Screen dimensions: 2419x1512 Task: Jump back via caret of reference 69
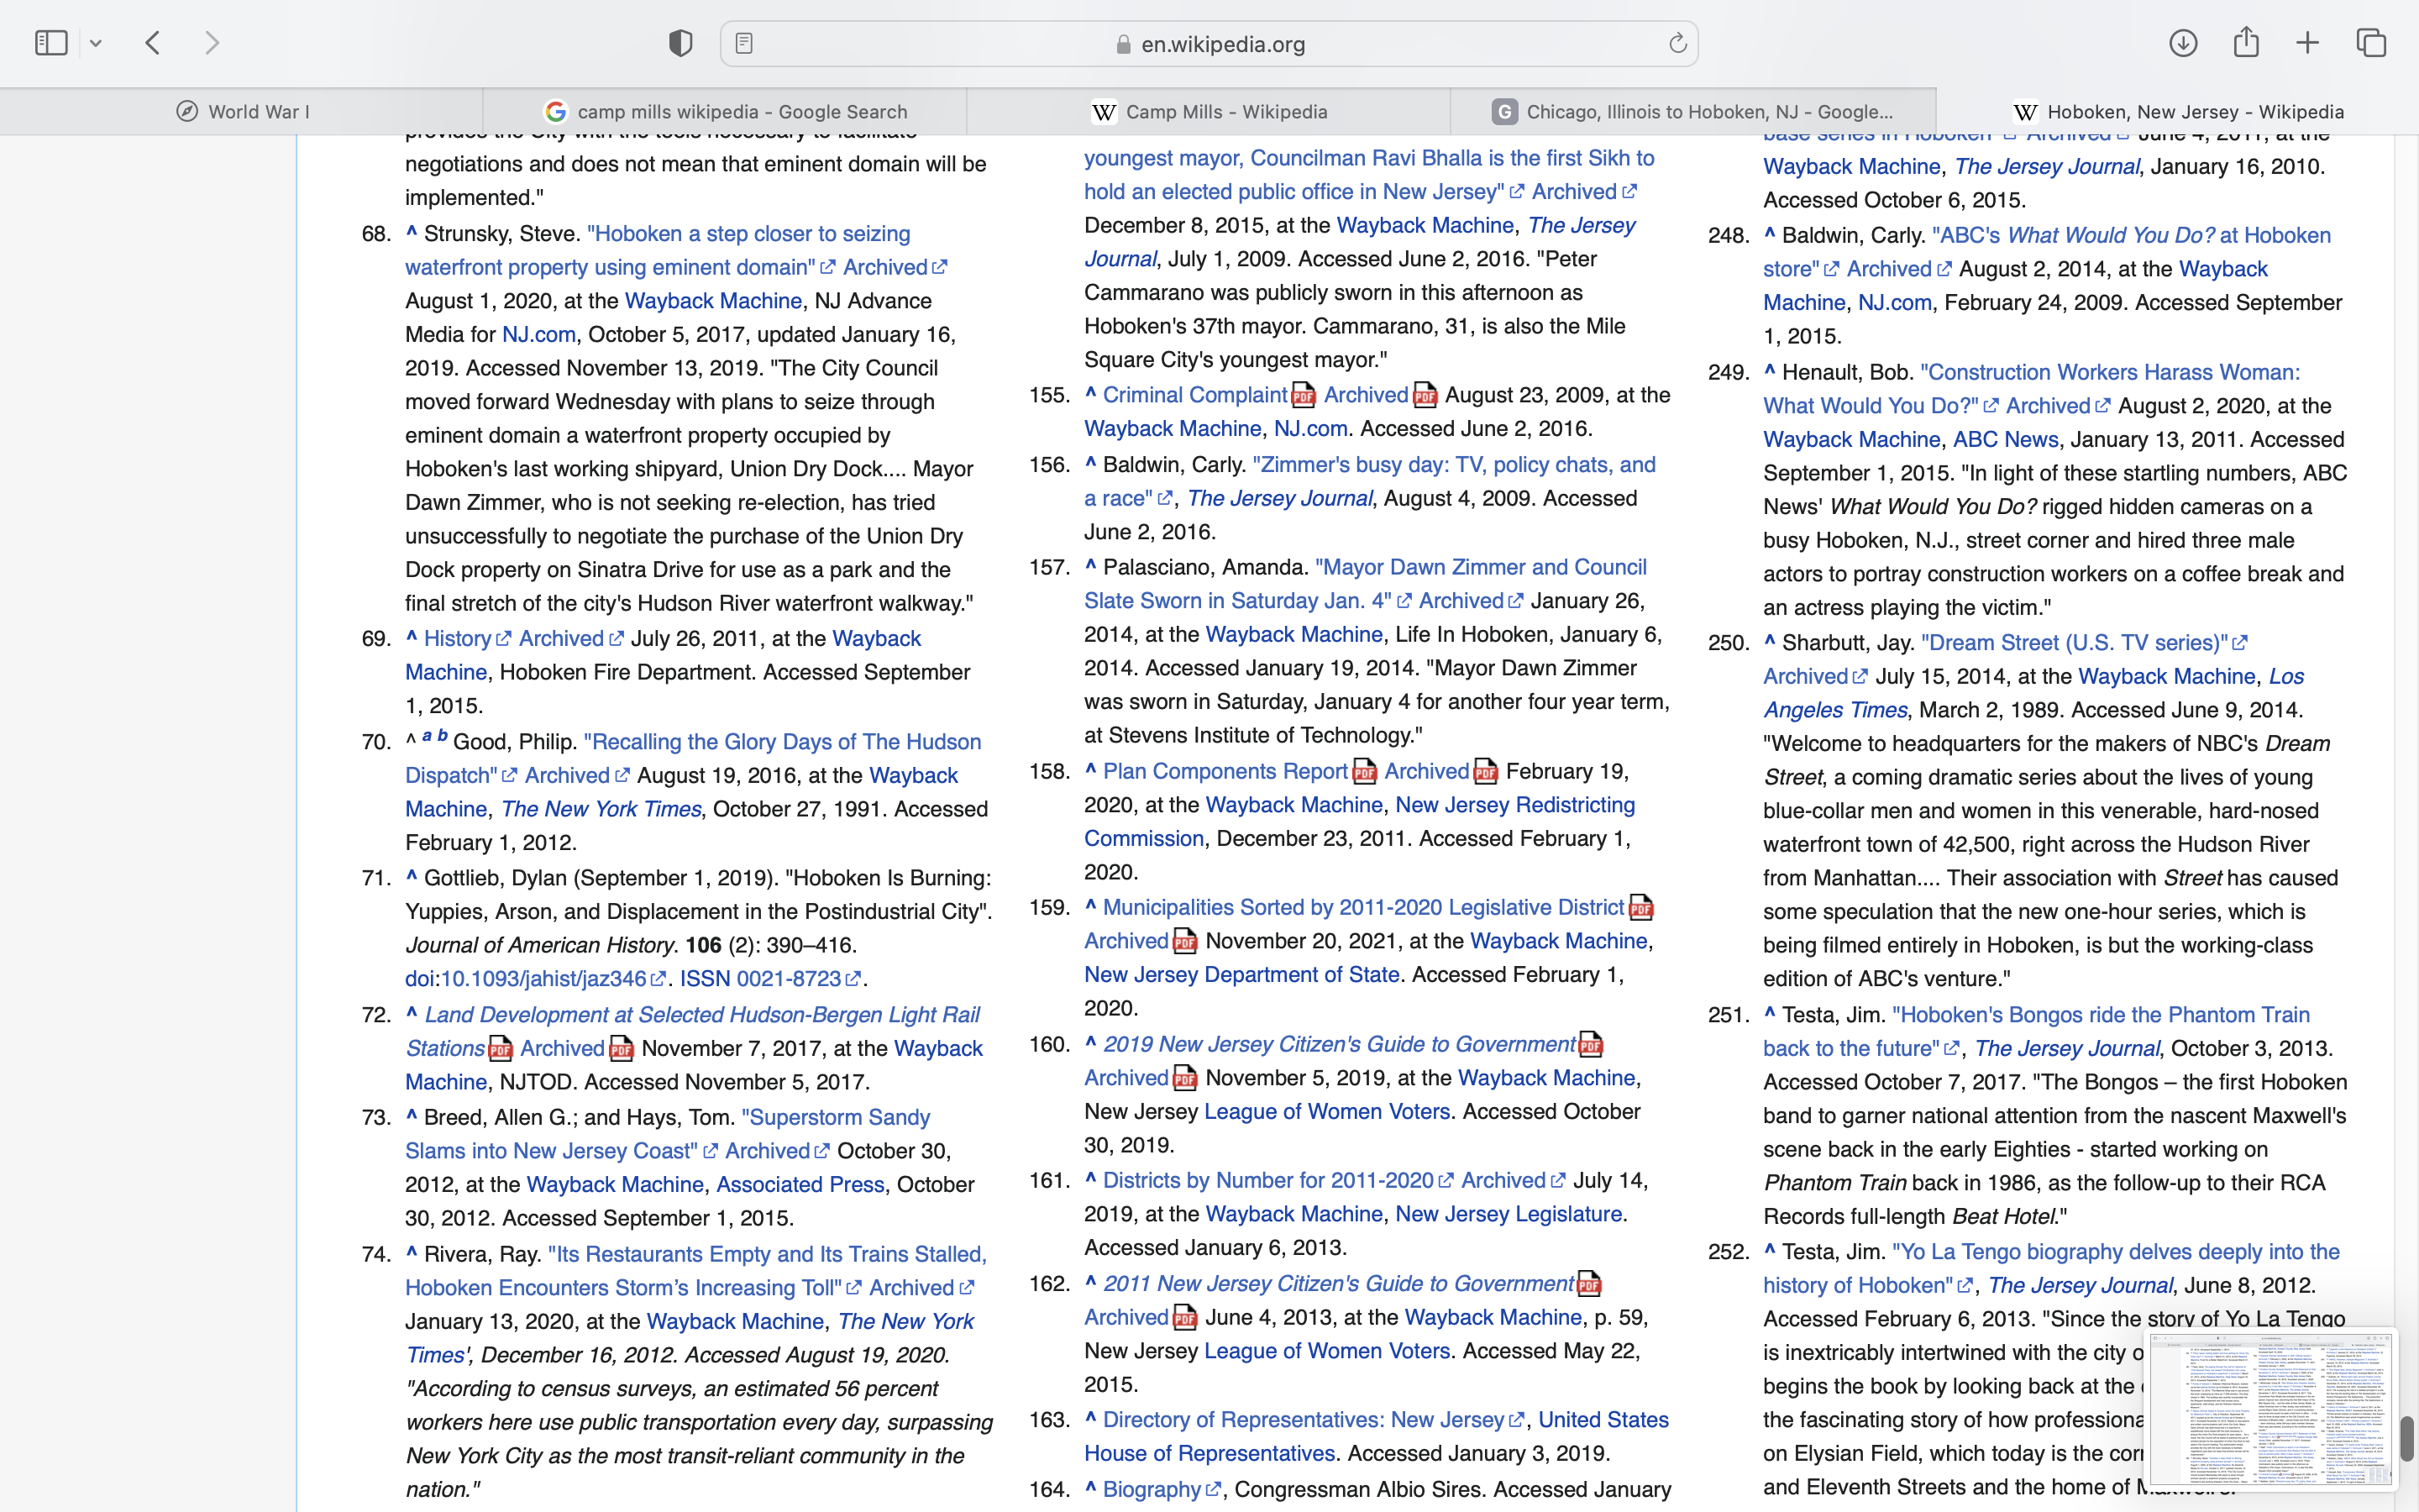coord(411,636)
